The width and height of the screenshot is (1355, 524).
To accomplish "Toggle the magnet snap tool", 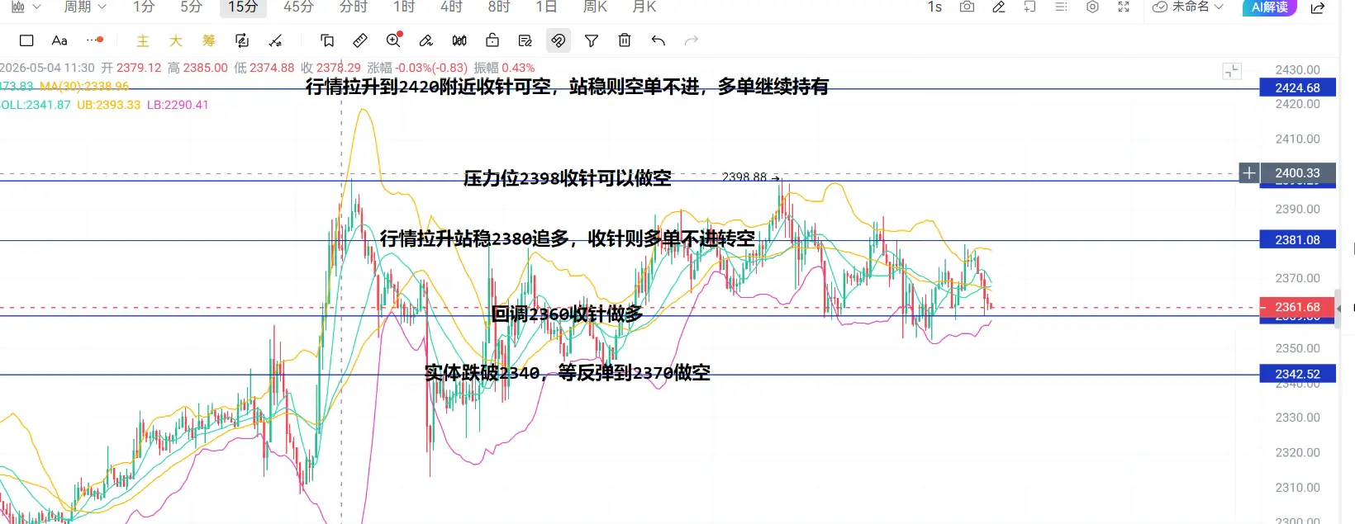I will click(x=559, y=40).
